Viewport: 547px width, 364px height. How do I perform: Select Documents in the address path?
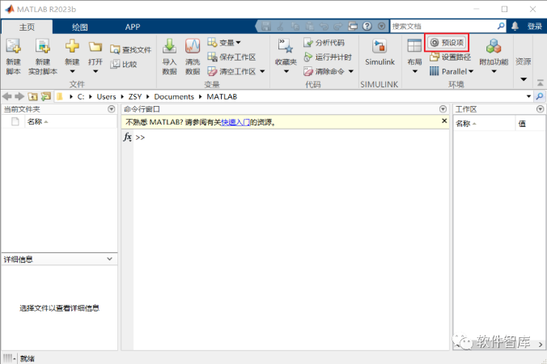tap(174, 96)
